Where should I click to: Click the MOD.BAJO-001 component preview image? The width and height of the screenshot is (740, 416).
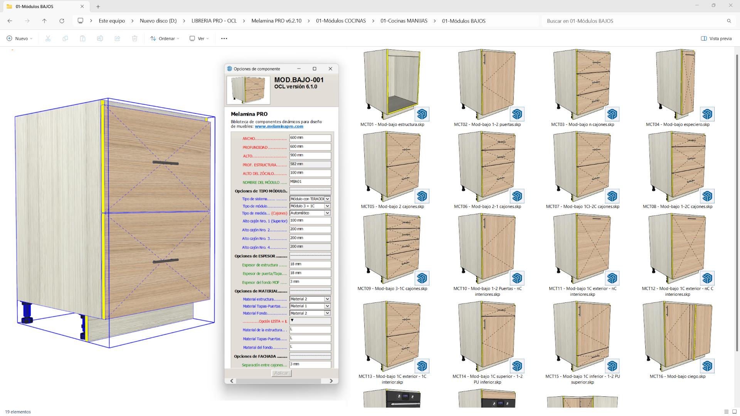coord(248,90)
